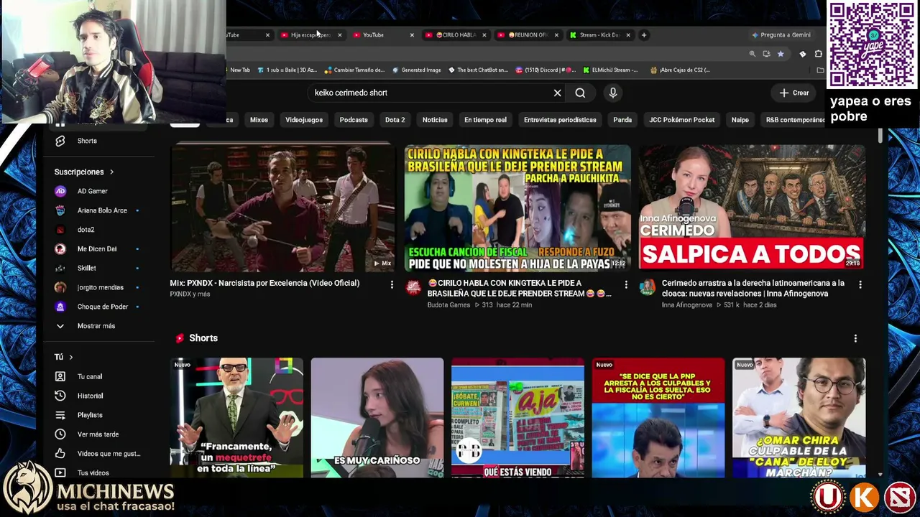
Task: Select the Dota 2 filter chip
Action: tap(395, 120)
